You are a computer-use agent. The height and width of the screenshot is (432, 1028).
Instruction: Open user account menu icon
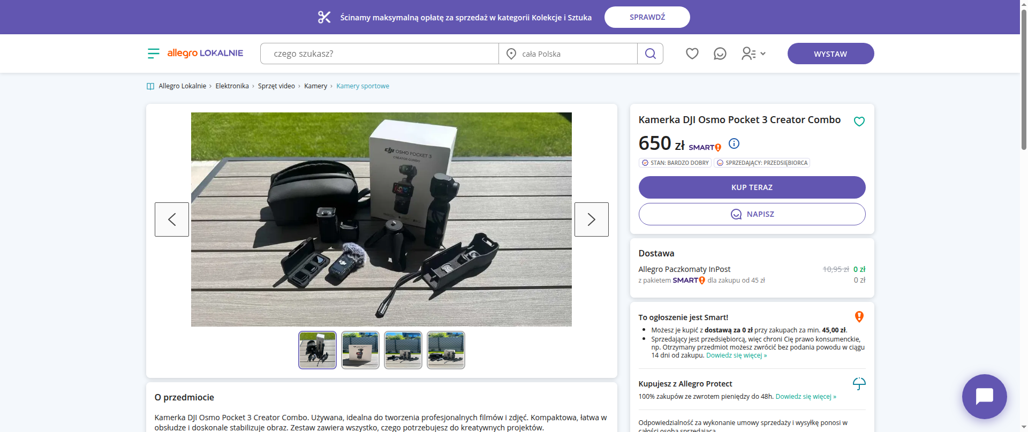753,54
